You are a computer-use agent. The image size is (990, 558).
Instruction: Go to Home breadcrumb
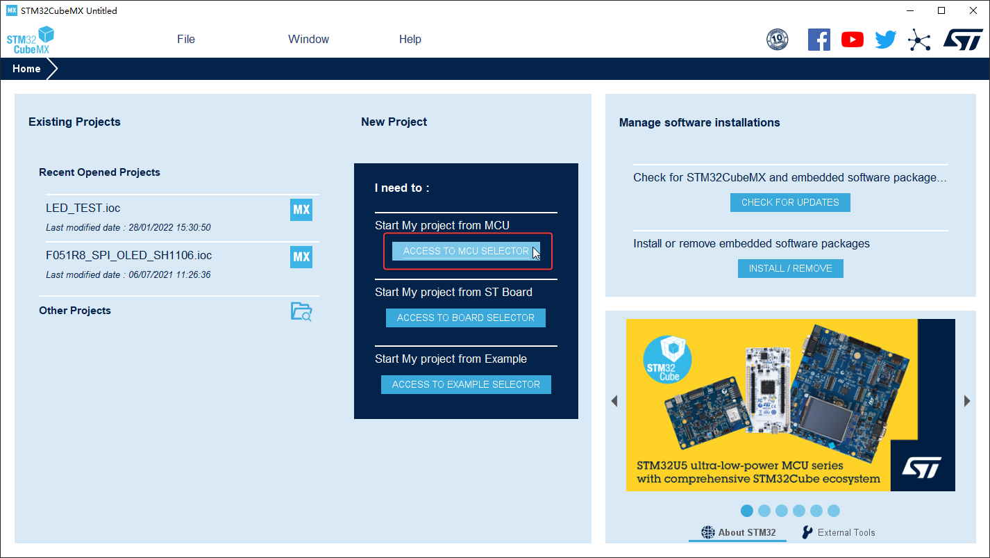[x=26, y=69]
